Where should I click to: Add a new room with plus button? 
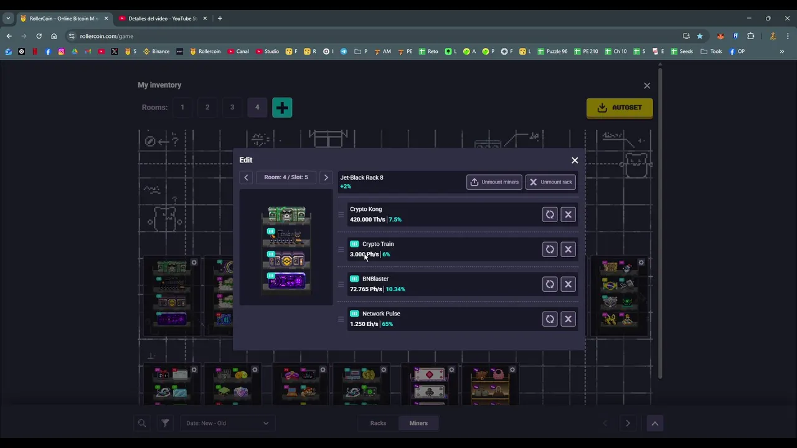point(282,108)
